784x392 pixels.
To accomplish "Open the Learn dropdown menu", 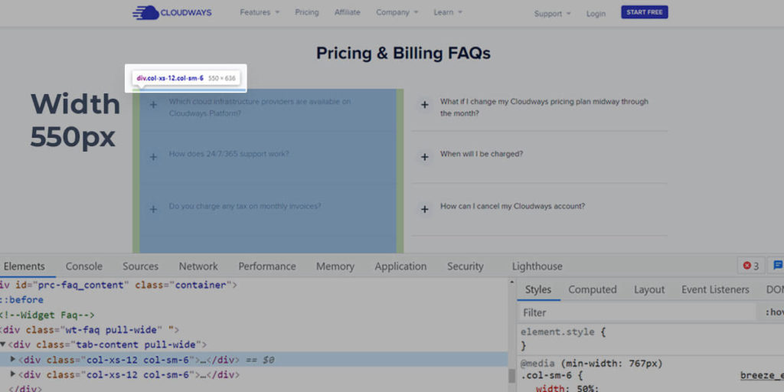I will pyautogui.click(x=447, y=12).
